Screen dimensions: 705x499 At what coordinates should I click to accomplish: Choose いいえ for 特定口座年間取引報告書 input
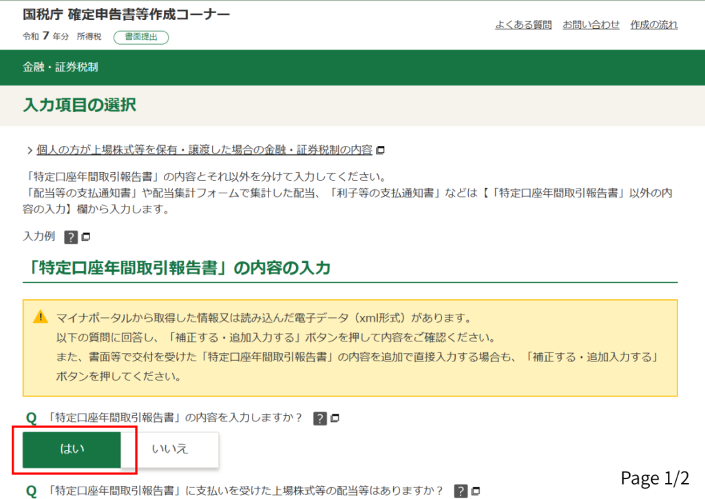coord(170,449)
